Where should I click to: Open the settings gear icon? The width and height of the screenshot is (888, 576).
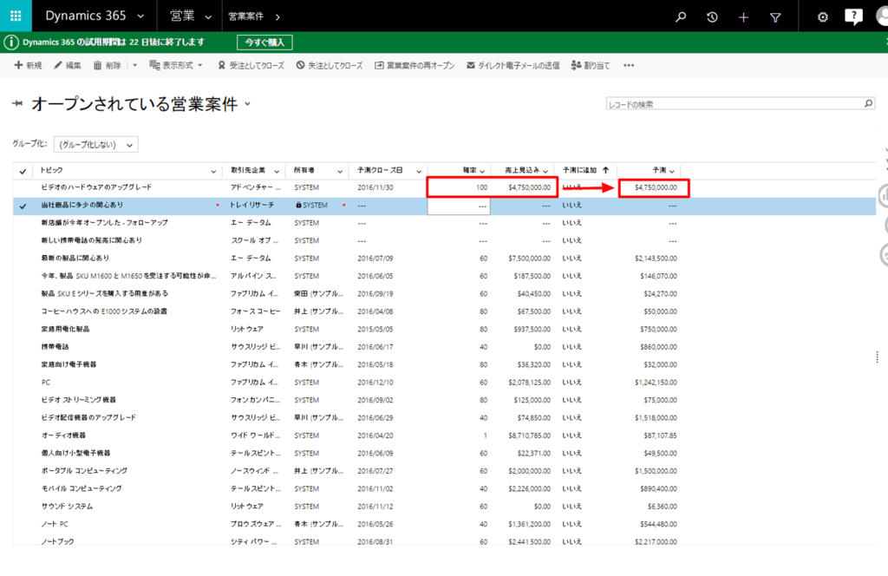(822, 17)
